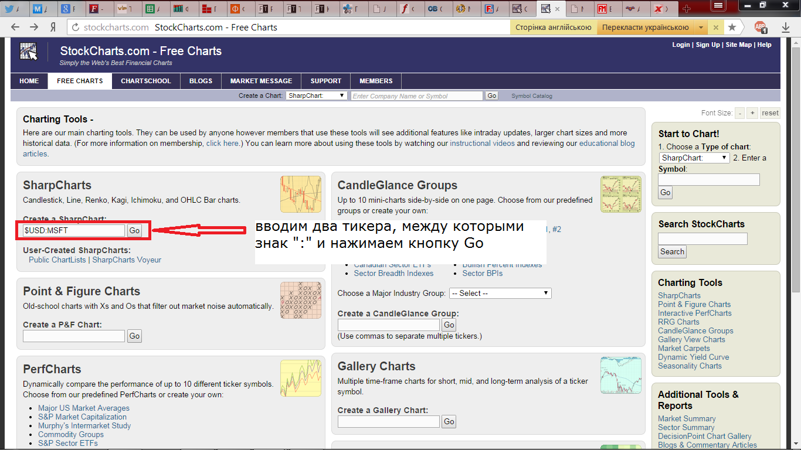The width and height of the screenshot is (801, 450).
Task: Open the Major US Market Averages link
Action: 84,408
